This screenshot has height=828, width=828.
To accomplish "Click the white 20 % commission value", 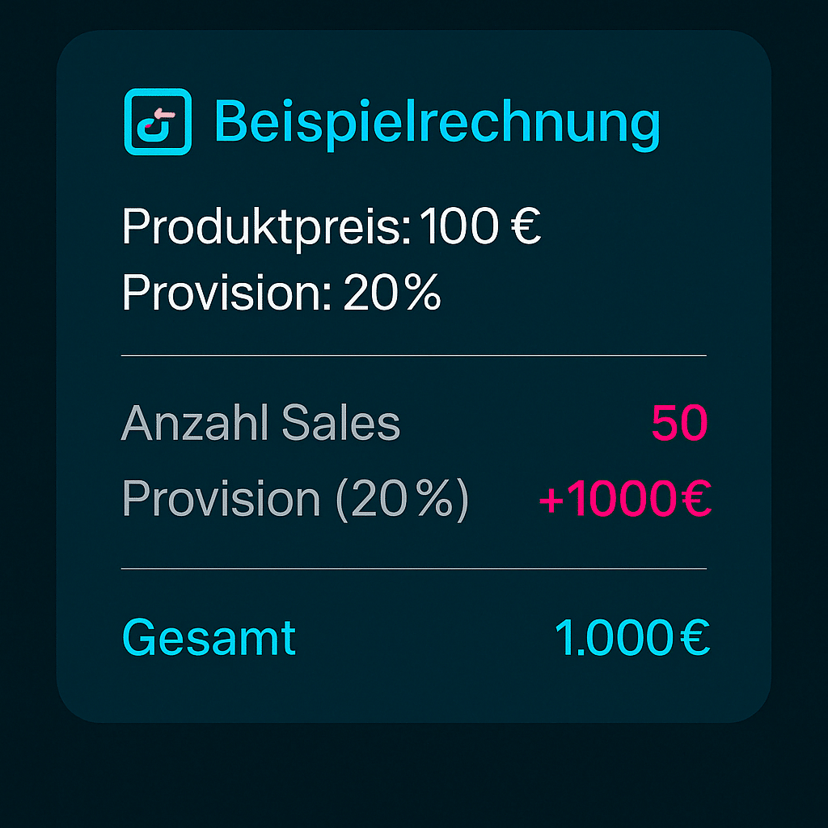I will (x=392, y=293).
